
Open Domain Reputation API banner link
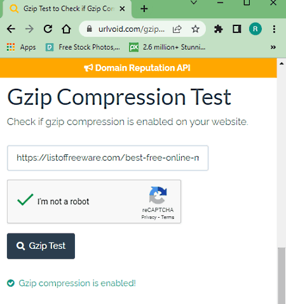coord(137,68)
